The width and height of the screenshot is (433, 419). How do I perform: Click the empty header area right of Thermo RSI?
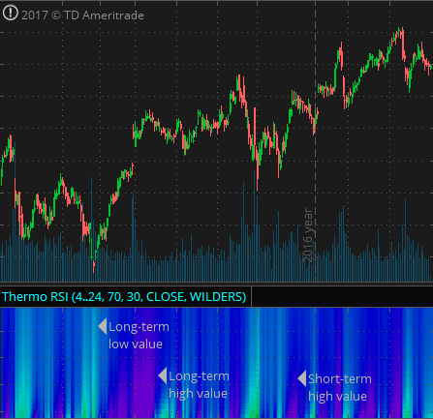click(342, 296)
